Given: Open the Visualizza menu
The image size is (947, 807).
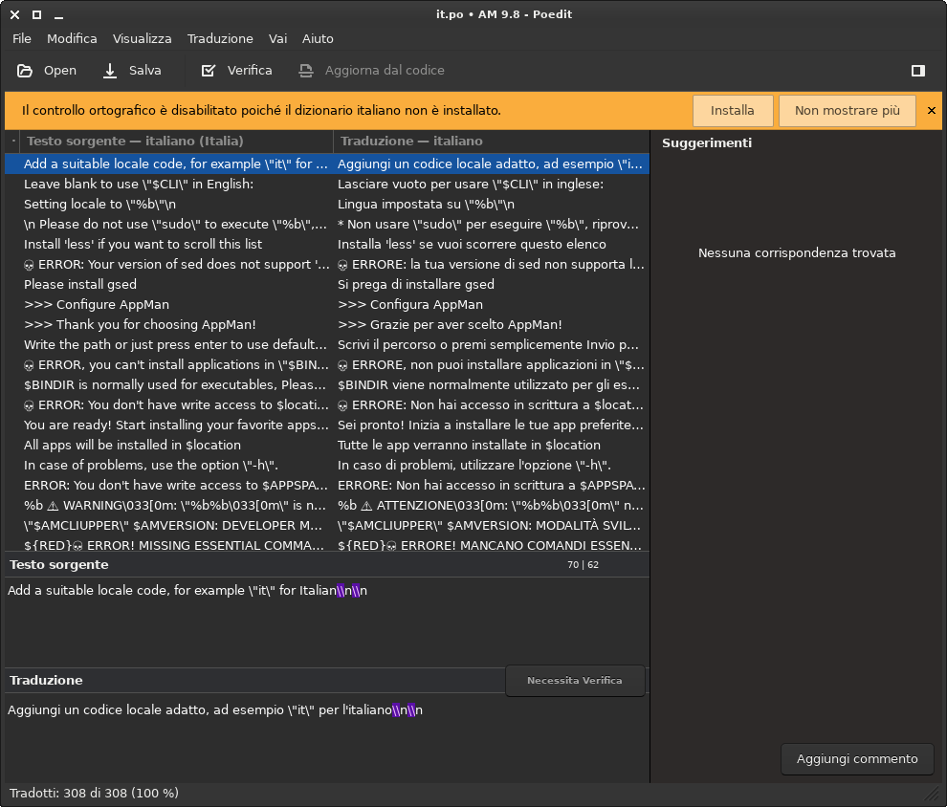Looking at the screenshot, I should [x=142, y=38].
